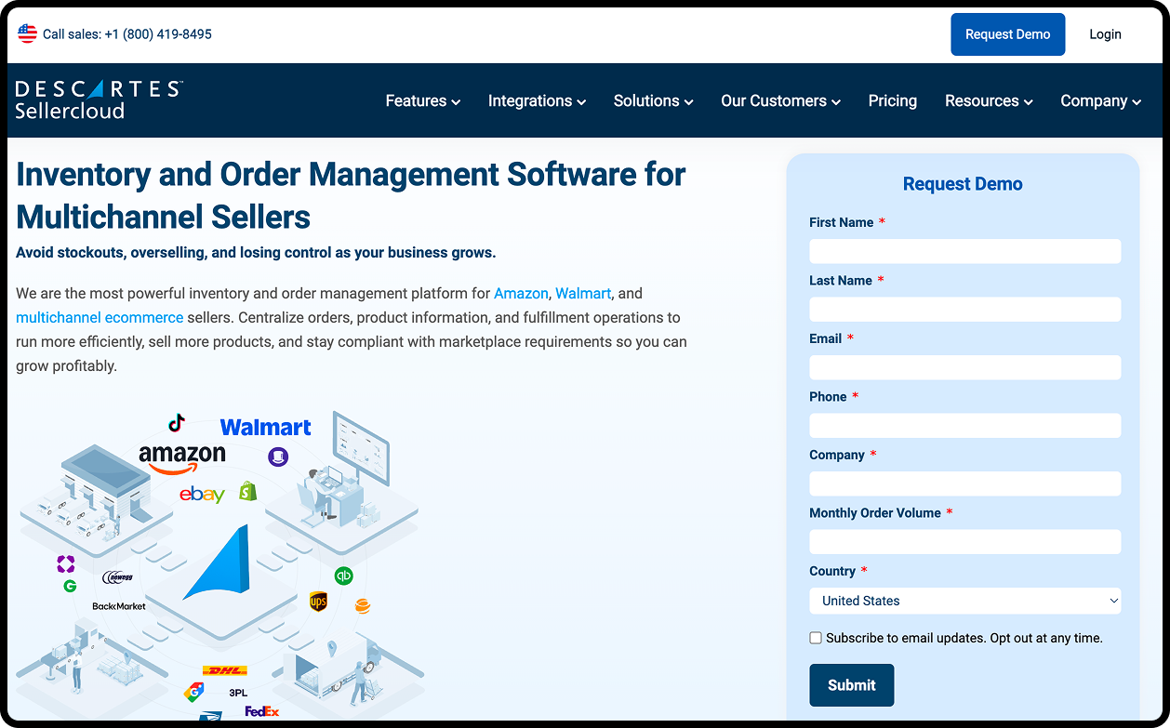Click the FedEx logo
The width and height of the screenshot is (1170, 728).
pos(262,711)
